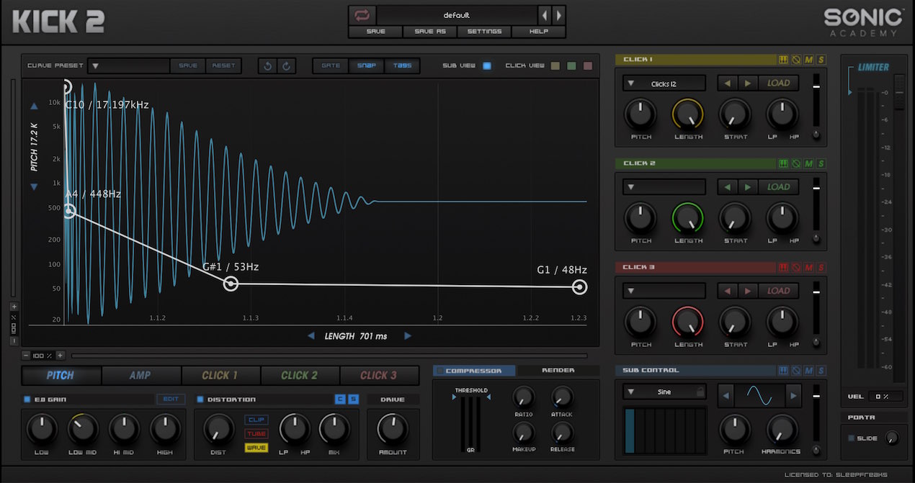Solo Click 2 with the S icon
Viewport: 915px width, 483px height.
pyautogui.click(x=821, y=163)
